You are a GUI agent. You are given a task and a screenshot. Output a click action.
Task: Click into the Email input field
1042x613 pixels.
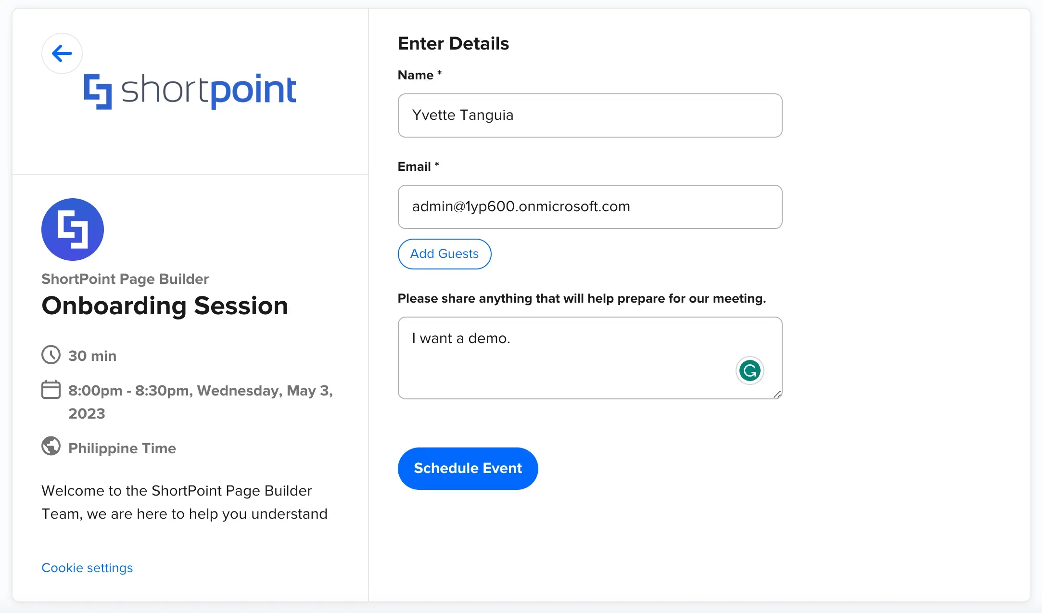tap(590, 207)
